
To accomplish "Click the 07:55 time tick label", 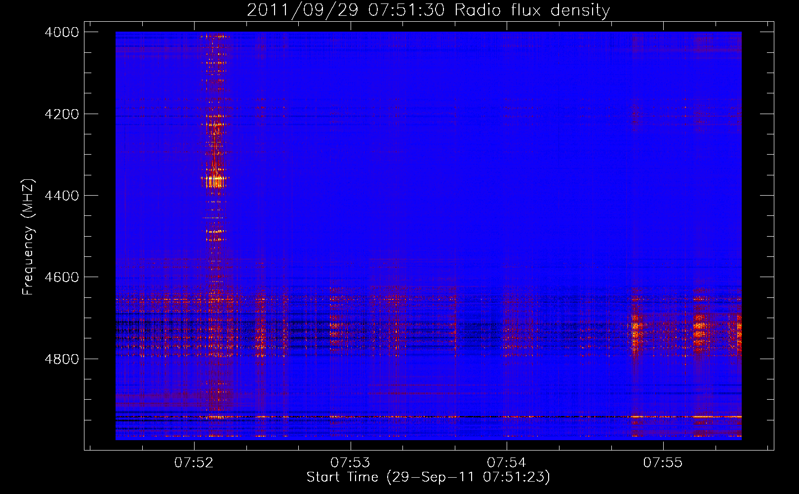I will click(x=663, y=462).
